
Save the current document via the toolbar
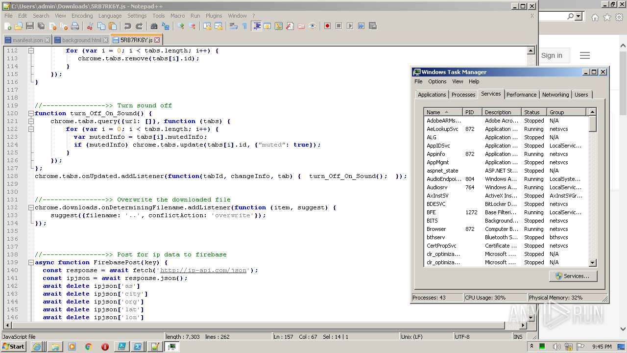click(x=29, y=26)
